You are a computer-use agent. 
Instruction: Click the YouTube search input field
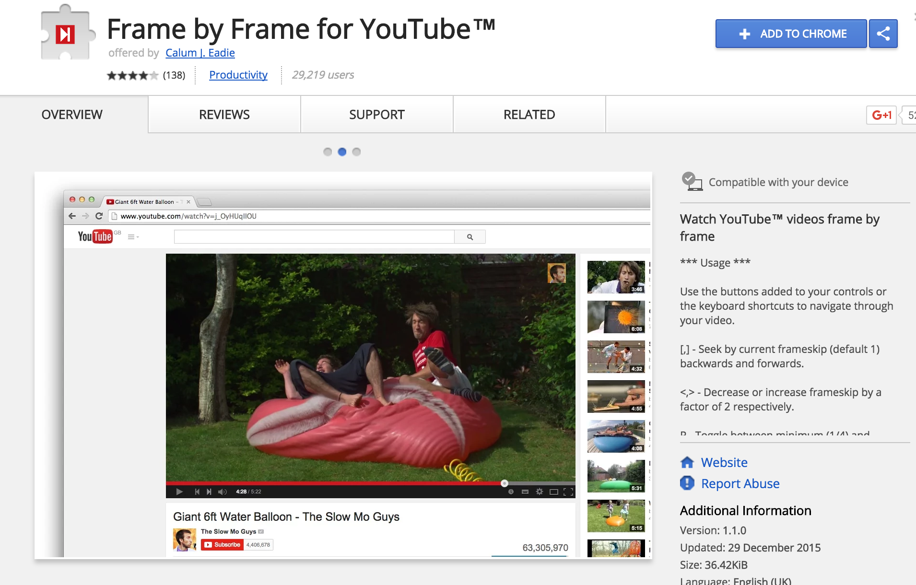(314, 237)
